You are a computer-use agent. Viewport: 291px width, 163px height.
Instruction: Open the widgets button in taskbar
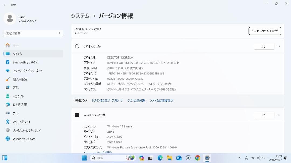(5, 158)
